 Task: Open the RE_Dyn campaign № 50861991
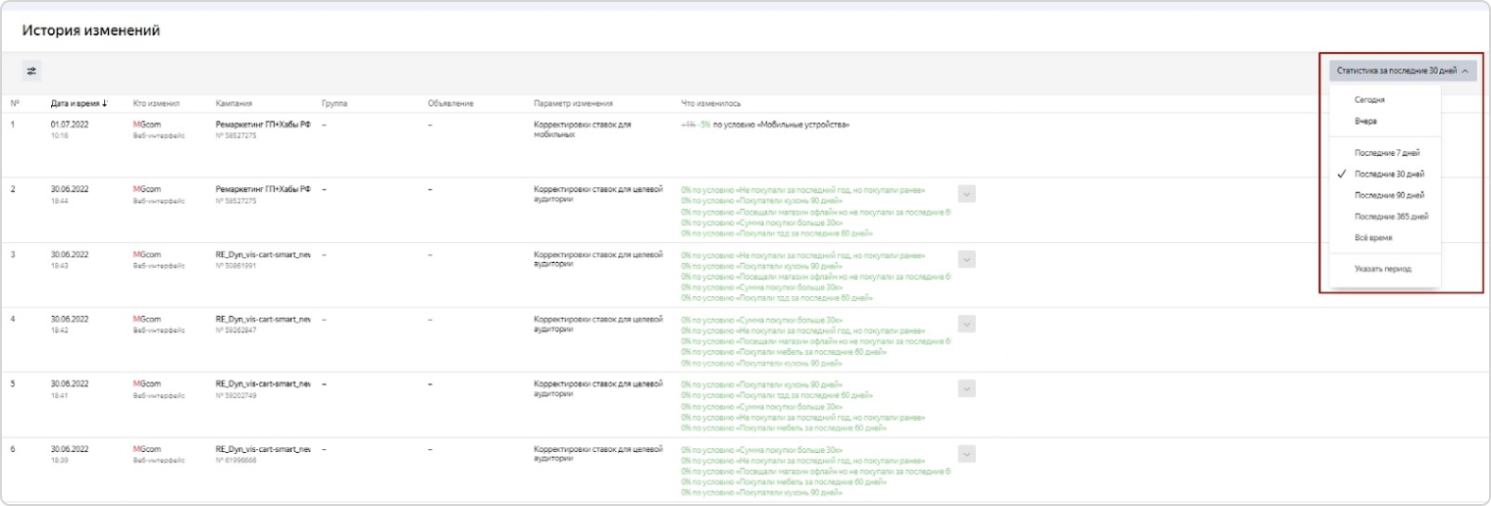point(263,254)
